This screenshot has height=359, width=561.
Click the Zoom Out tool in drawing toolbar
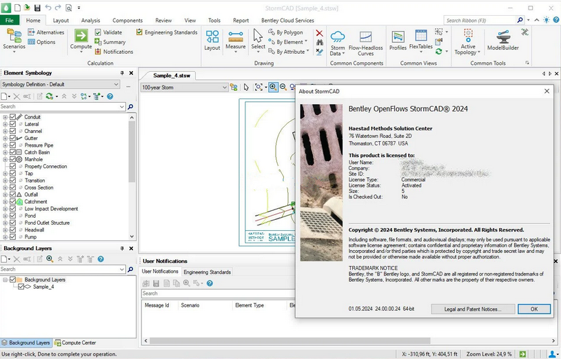click(283, 87)
